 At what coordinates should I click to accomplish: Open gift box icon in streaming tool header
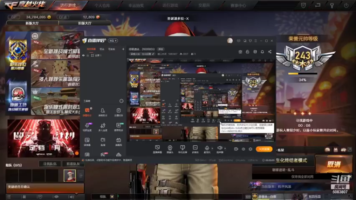pos(240,52)
